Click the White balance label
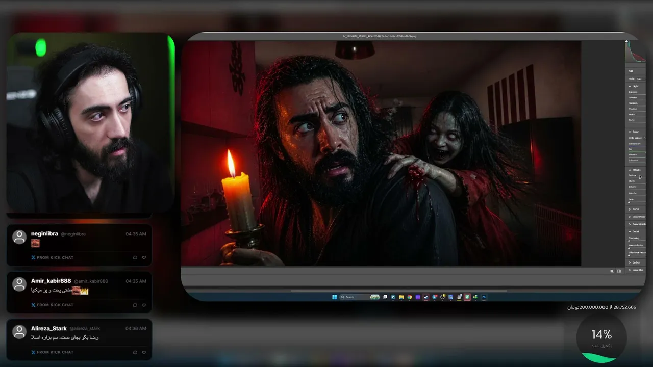This screenshot has height=367, width=653. point(635,138)
